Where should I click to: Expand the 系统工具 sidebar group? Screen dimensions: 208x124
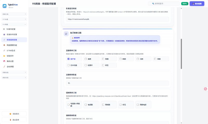pos(14,14)
